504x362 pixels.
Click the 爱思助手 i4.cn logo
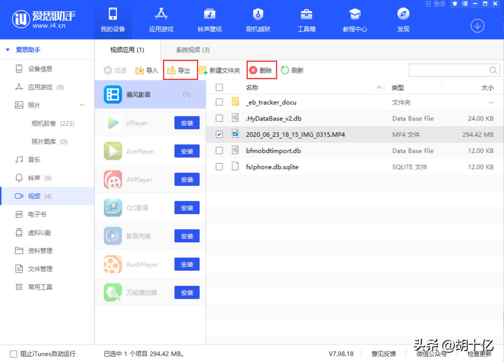44,19
